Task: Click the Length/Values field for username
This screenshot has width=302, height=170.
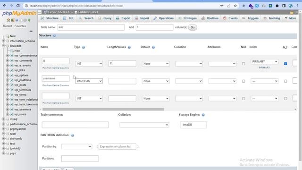Action: 122,81
